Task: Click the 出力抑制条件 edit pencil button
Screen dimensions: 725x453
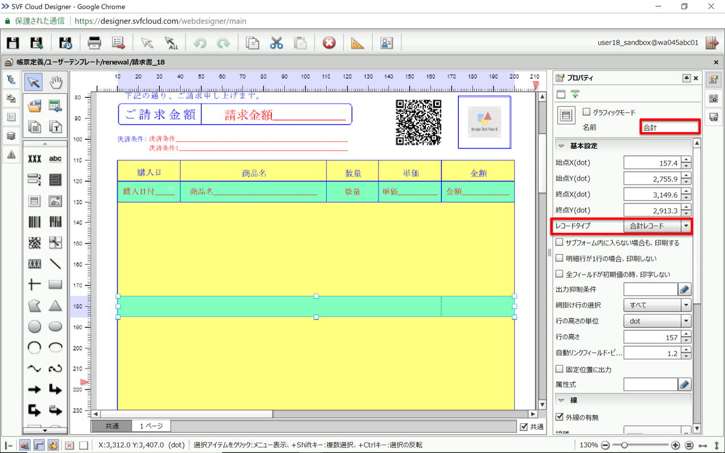Action: [x=684, y=289]
